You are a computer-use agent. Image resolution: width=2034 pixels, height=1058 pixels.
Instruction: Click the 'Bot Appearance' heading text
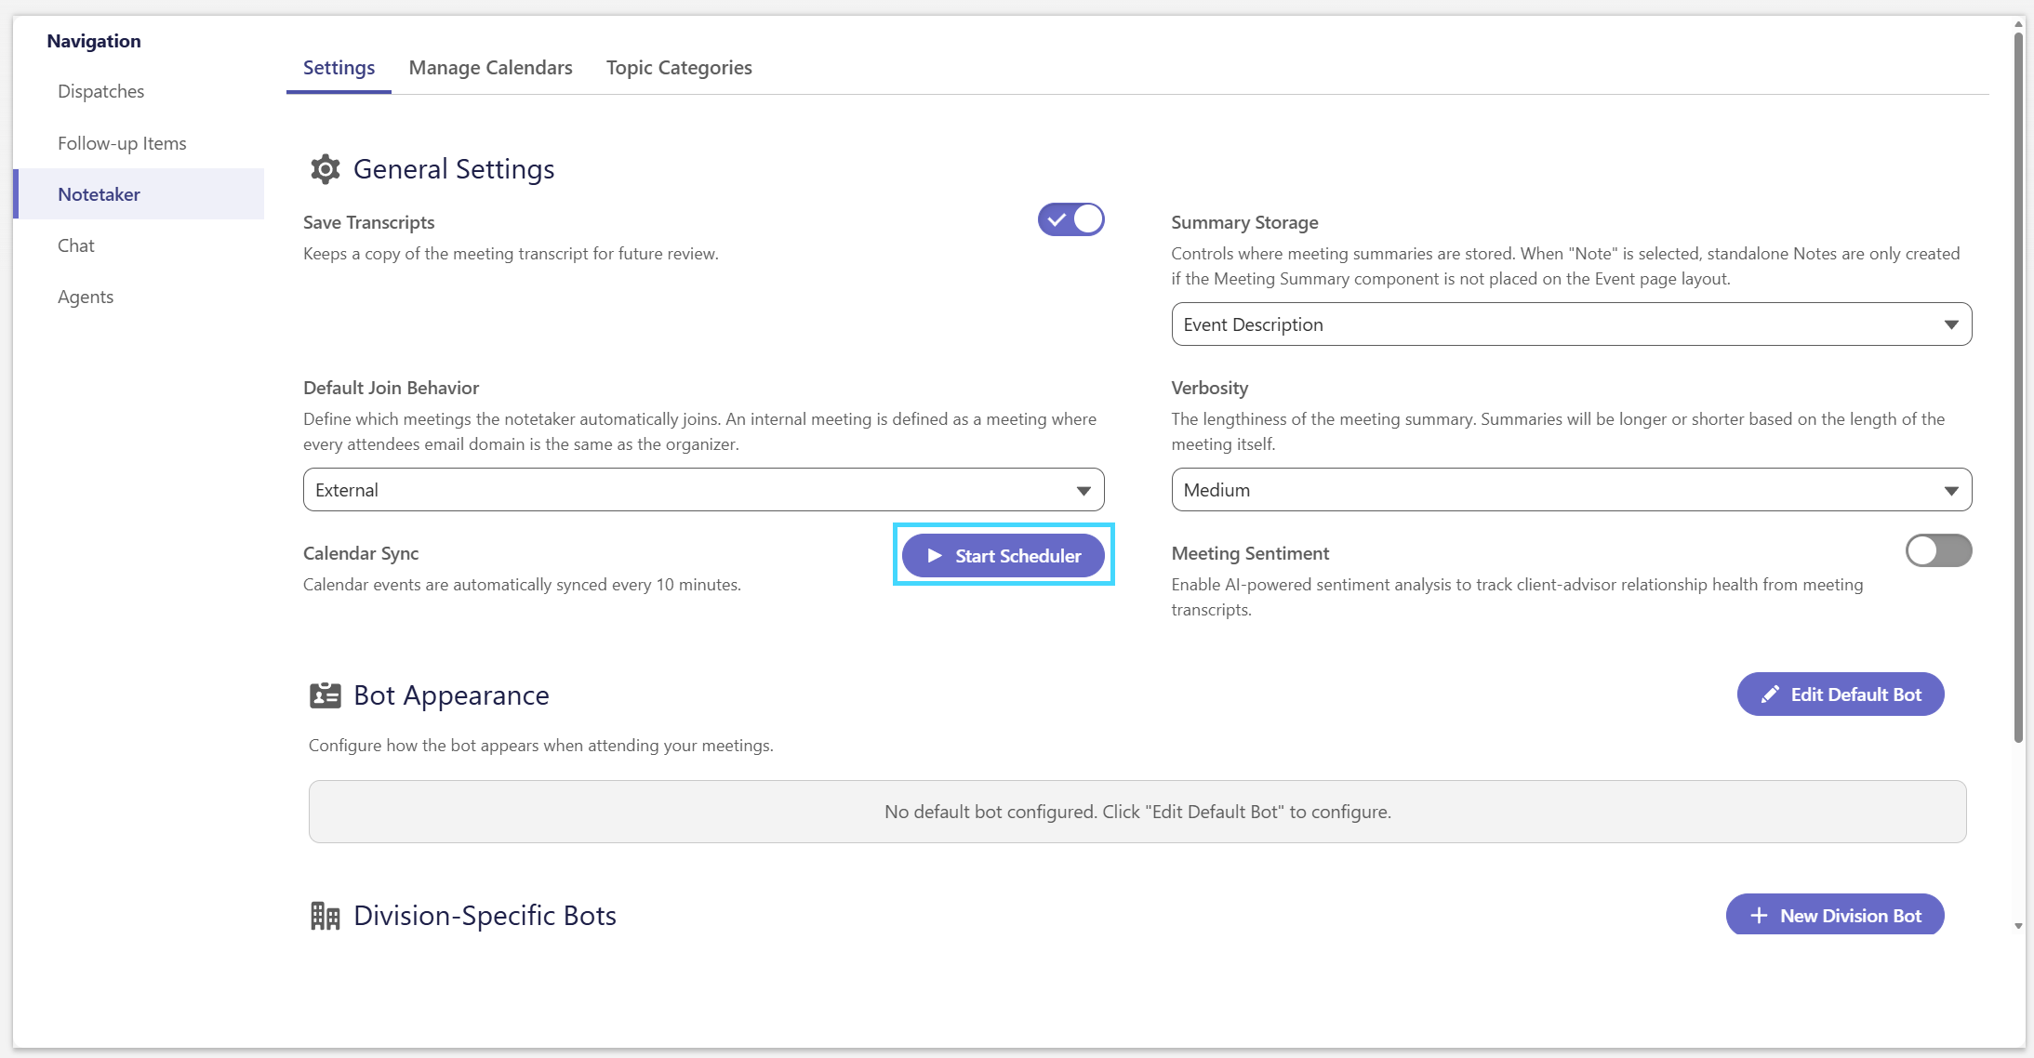pyautogui.click(x=451, y=695)
